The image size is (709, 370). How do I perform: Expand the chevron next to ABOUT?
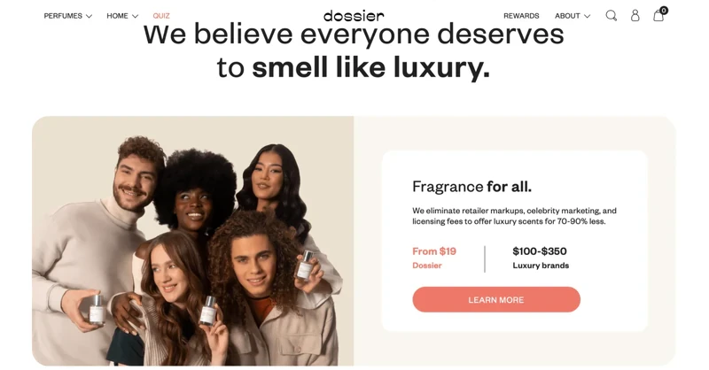coord(587,16)
